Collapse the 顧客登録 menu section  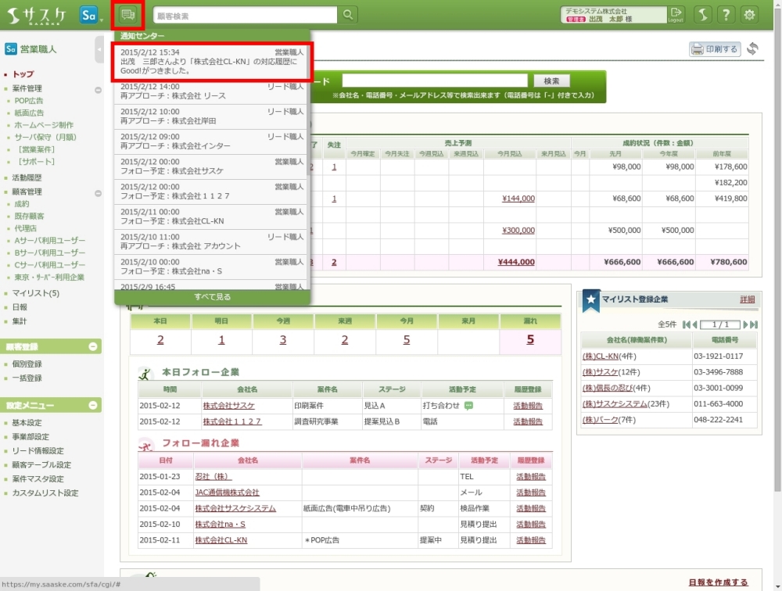click(93, 346)
